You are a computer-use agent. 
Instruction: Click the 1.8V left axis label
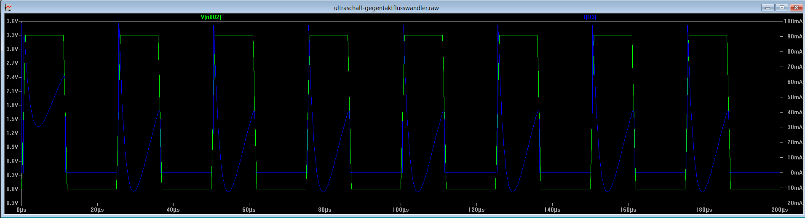12,105
